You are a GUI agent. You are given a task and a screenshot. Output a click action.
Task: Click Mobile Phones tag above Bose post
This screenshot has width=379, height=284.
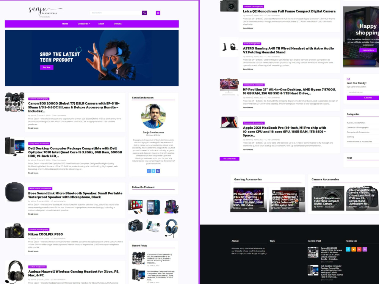pyautogui.click(x=40, y=189)
